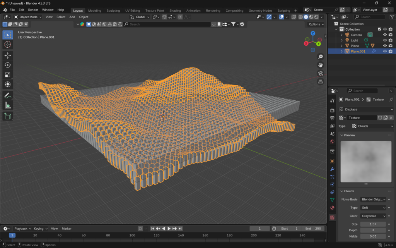Click the viewport Options button
Image resolution: width=396 pixels, height=248 pixels.
point(316,24)
